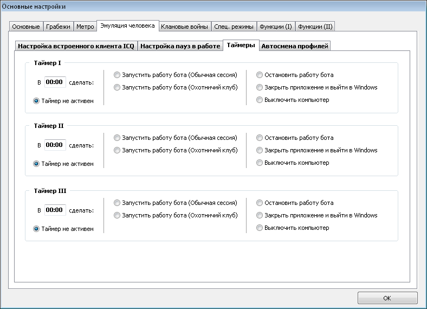Select Остановить работу бота for Таймер III
The image size is (427, 309).
click(295, 203)
